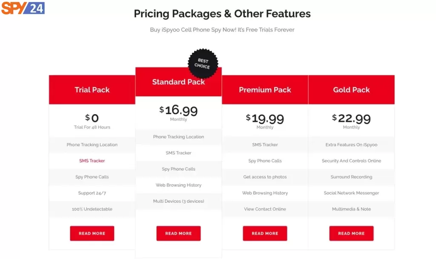
Task: Open Read More under Standard Pack
Action: (x=178, y=233)
